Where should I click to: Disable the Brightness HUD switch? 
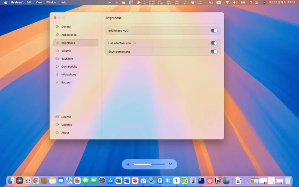click(214, 30)
